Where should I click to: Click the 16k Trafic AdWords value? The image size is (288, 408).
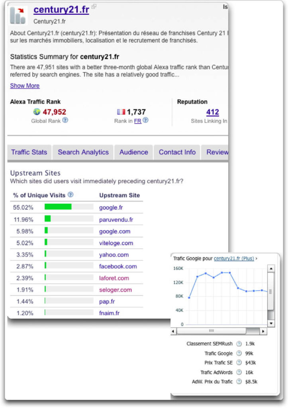pyautogui.click(x=249, y=373)
